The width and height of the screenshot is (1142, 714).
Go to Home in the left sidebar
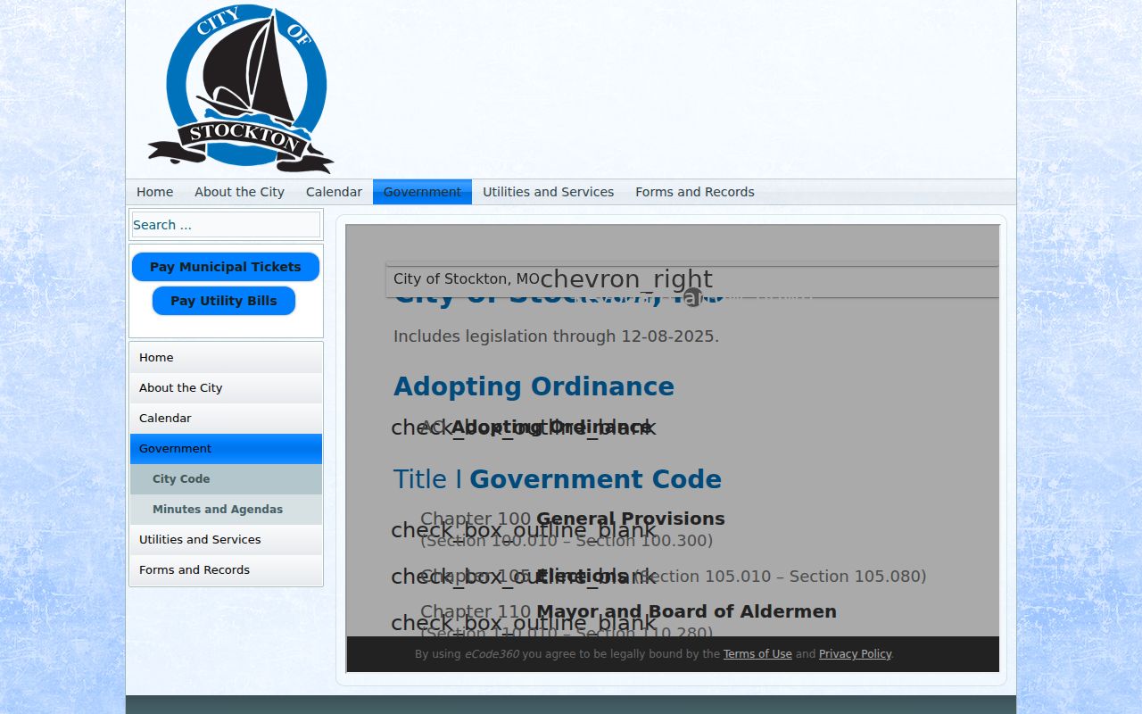click(226, 358)
